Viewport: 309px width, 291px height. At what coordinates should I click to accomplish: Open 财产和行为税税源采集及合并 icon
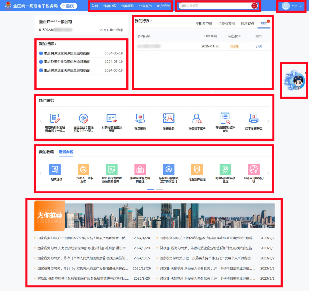[112, 169]
